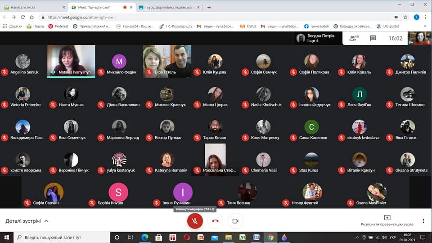Image resolution: width=432 pixels, height=243 pixels.
Task: Toggle the camera button in the call bar
Action: [235, 221]
